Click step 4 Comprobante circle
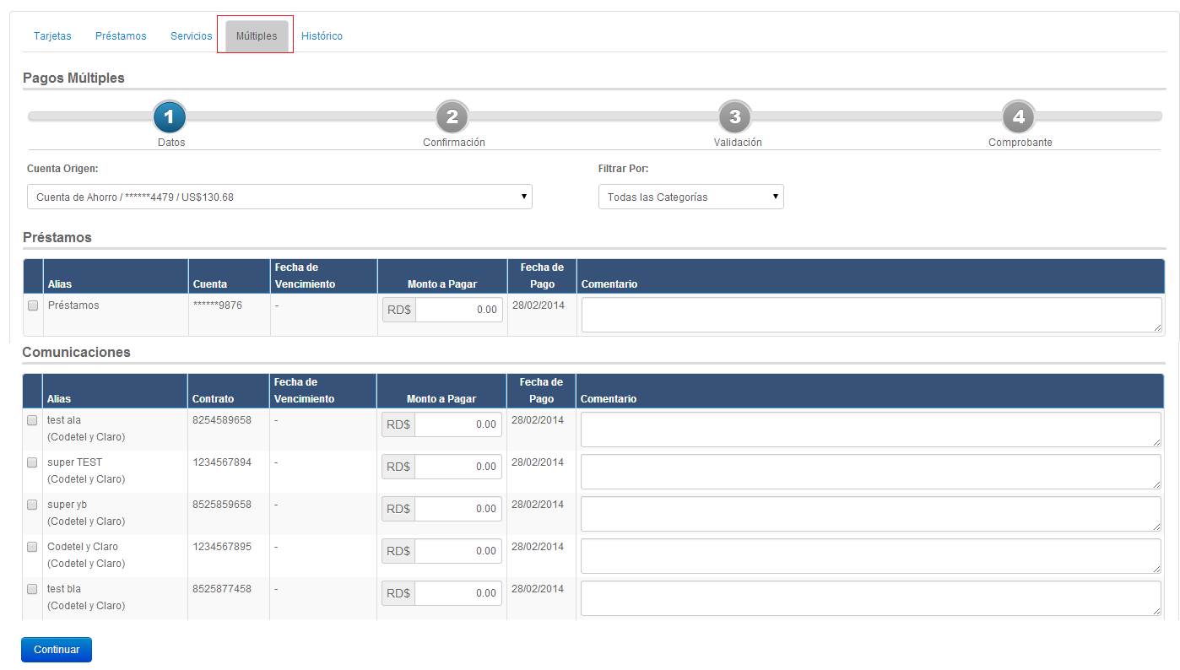This screenshot has height=670, width=1180. (1019, 116)
